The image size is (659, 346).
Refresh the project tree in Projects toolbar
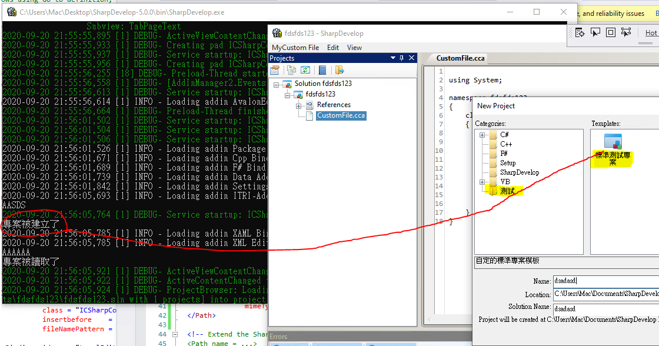click(306, 69)
